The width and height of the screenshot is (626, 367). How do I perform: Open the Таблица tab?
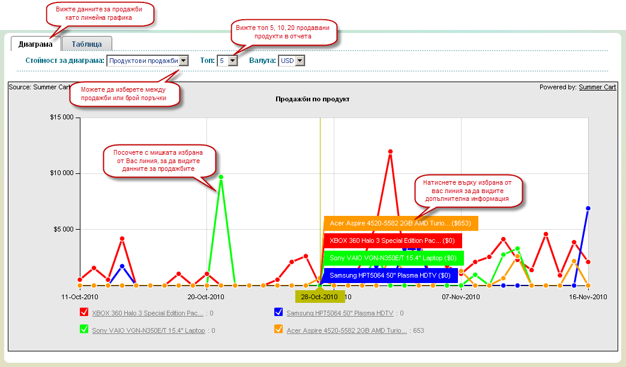click(86, 44)
